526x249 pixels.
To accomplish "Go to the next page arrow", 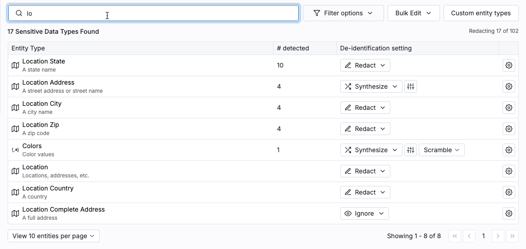I will pos(498,236).
